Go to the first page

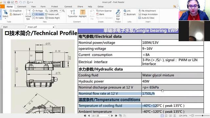[85, 116]
